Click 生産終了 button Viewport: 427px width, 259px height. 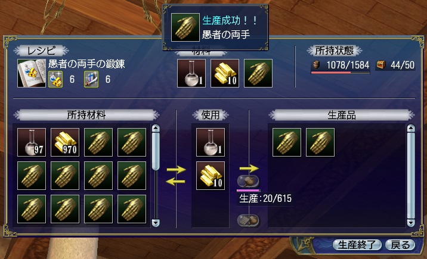(357, 245)
